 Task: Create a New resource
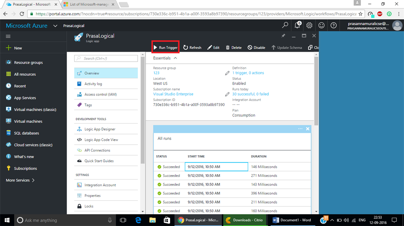pos(14,48)
